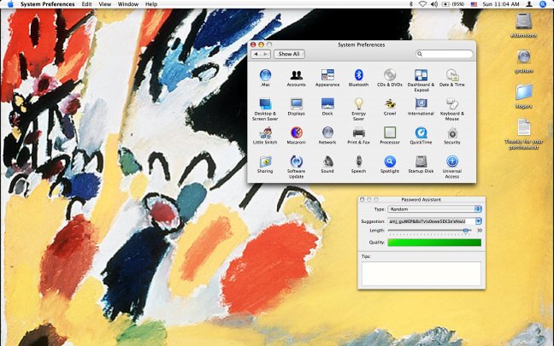Image resolution: width=554 pixels, height=346 pixels.
Task: Open the Help menu
Action: 151,4
